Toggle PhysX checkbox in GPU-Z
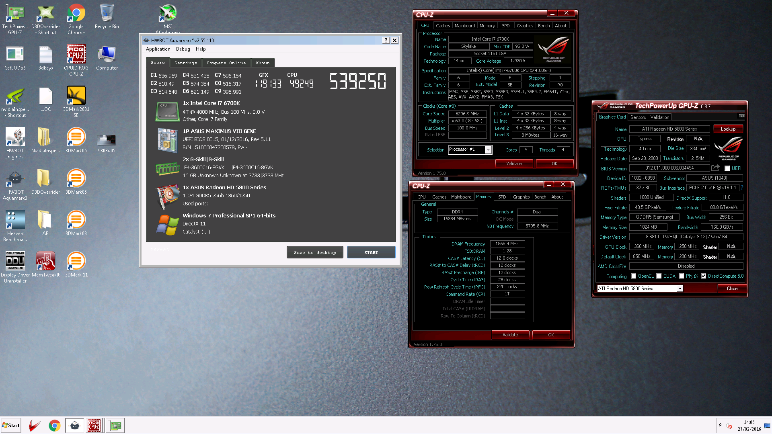 point(681,276)
